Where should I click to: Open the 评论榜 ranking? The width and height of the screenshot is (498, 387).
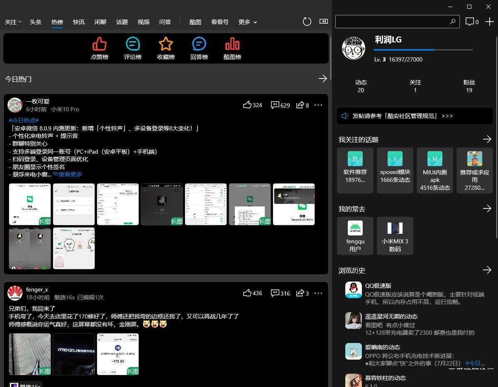pos(132,48)
